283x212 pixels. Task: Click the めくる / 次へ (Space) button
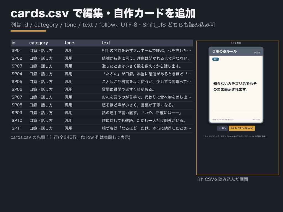(242, 128)
